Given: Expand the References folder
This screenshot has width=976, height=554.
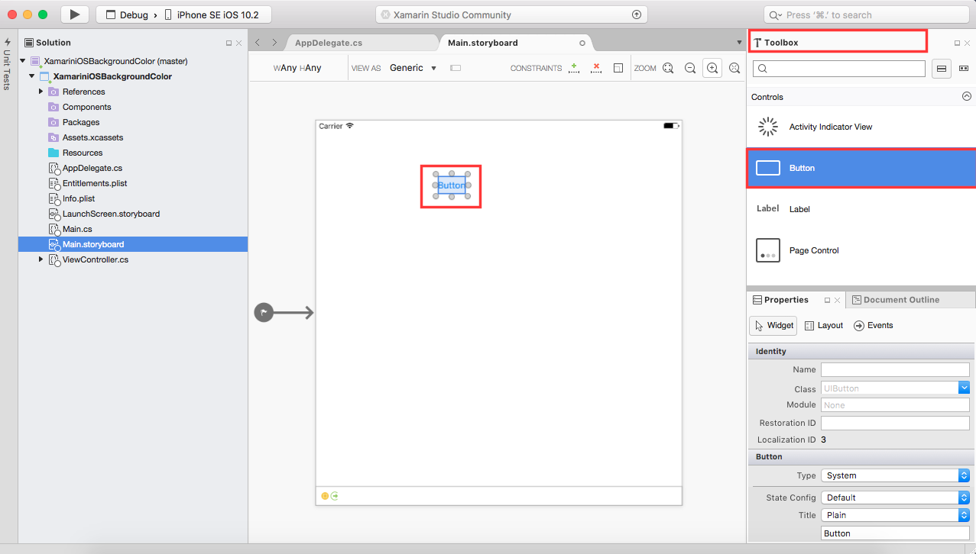Looking at the screenshot, I should (41, 92).
